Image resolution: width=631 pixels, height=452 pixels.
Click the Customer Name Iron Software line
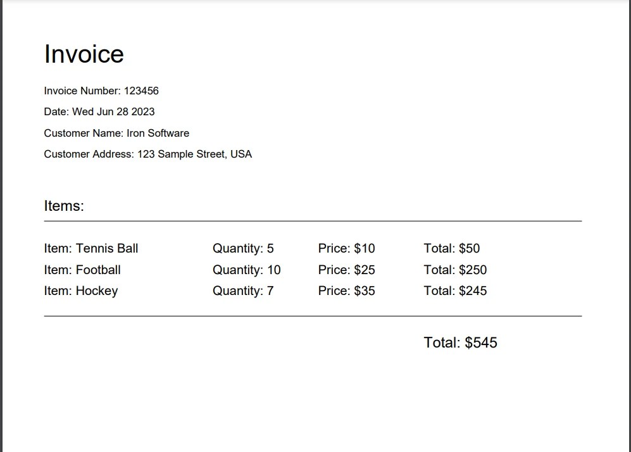[x=116, y=133]
